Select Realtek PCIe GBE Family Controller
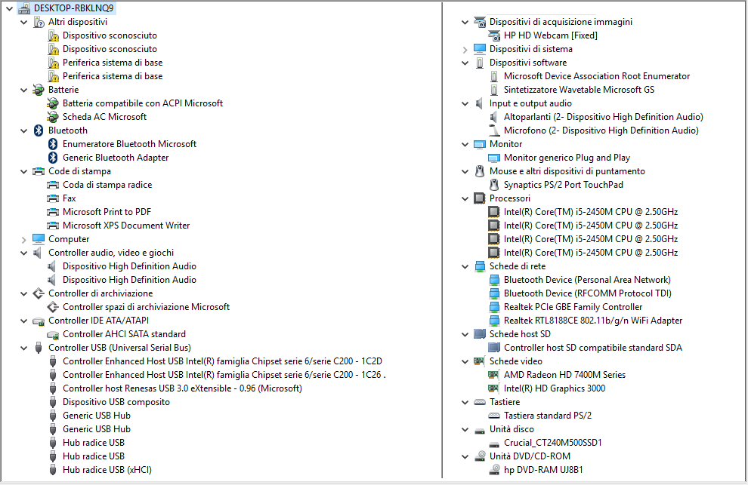This screenshot has width=748, height=485. click(x=573, y=307)
